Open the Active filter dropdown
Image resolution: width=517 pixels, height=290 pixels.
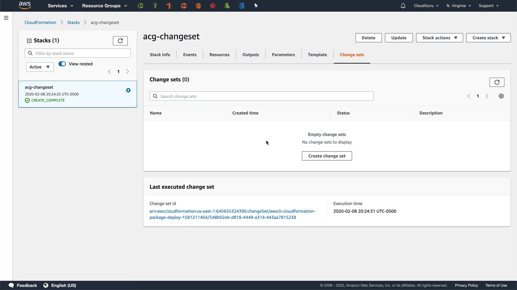pos(40,67)
